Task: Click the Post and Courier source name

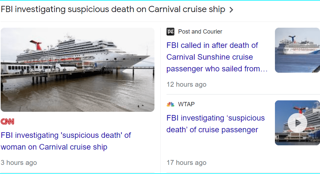Action: 200,32
